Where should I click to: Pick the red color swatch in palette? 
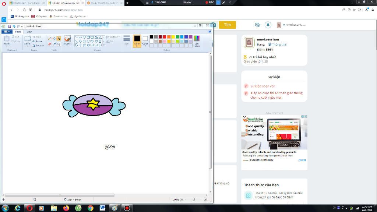click(165, 37)
